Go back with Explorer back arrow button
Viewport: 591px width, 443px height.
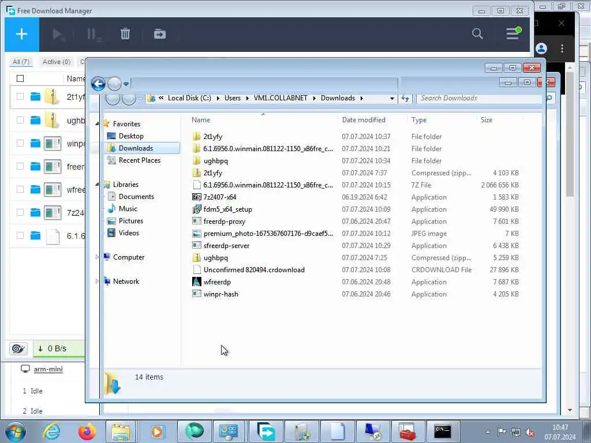click(x=98, y=84)
